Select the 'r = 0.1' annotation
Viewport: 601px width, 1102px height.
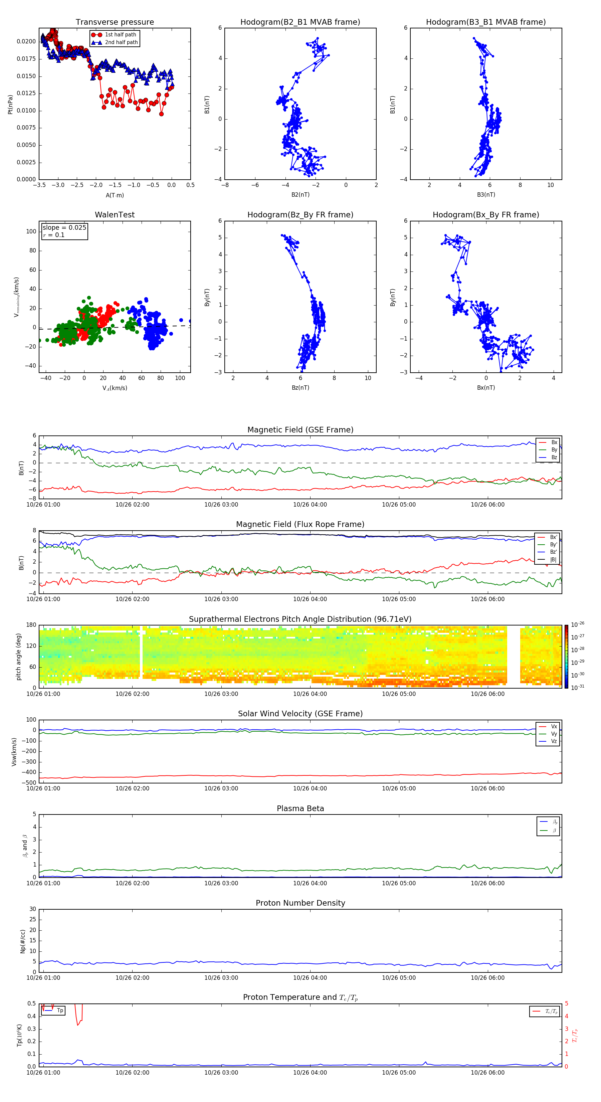click(x=54, y=235)
